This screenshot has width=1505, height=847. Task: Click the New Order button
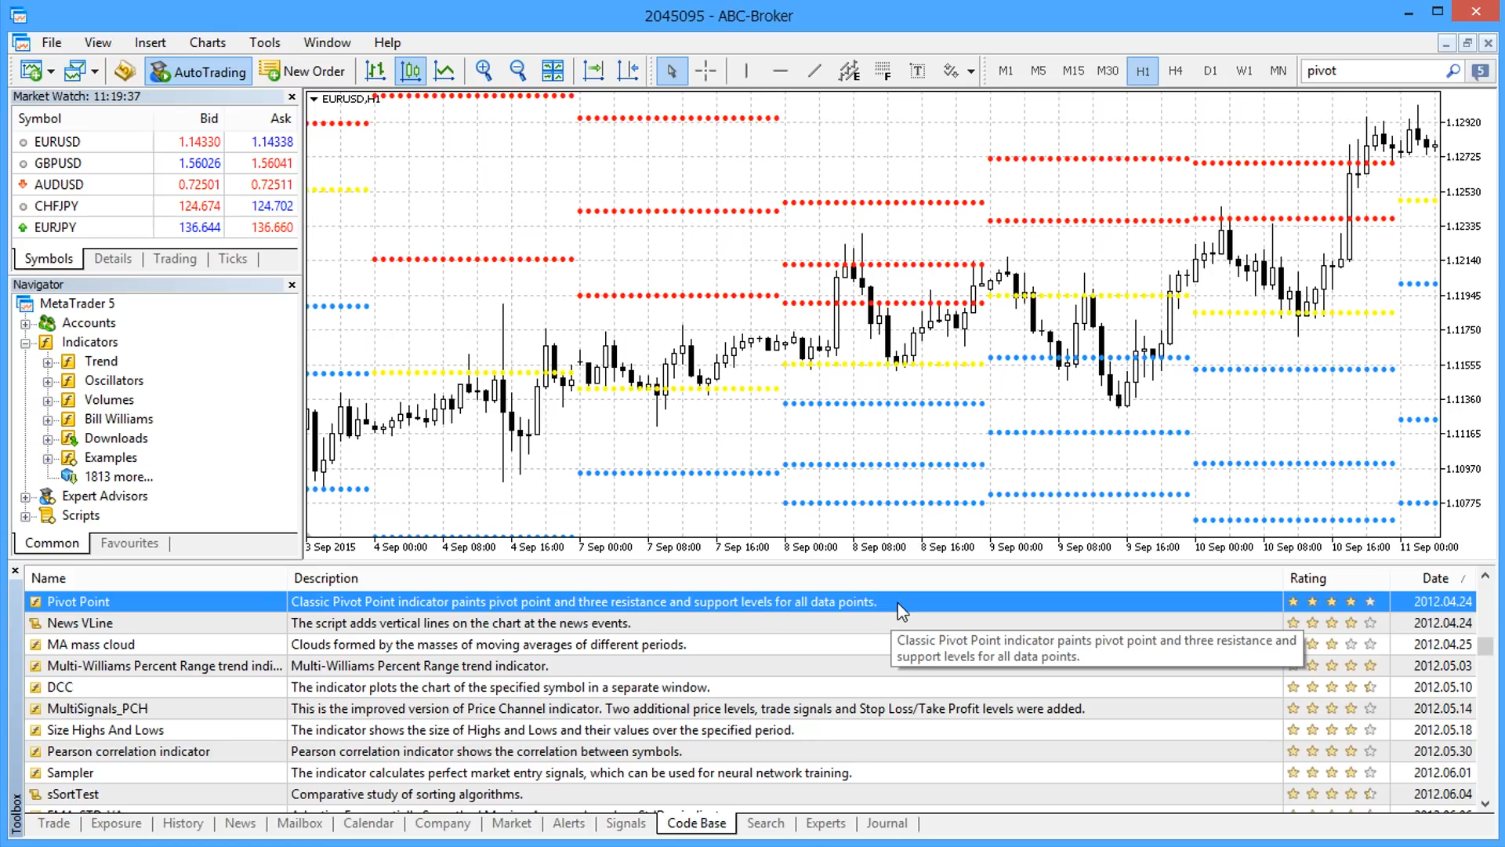[303, 71]
